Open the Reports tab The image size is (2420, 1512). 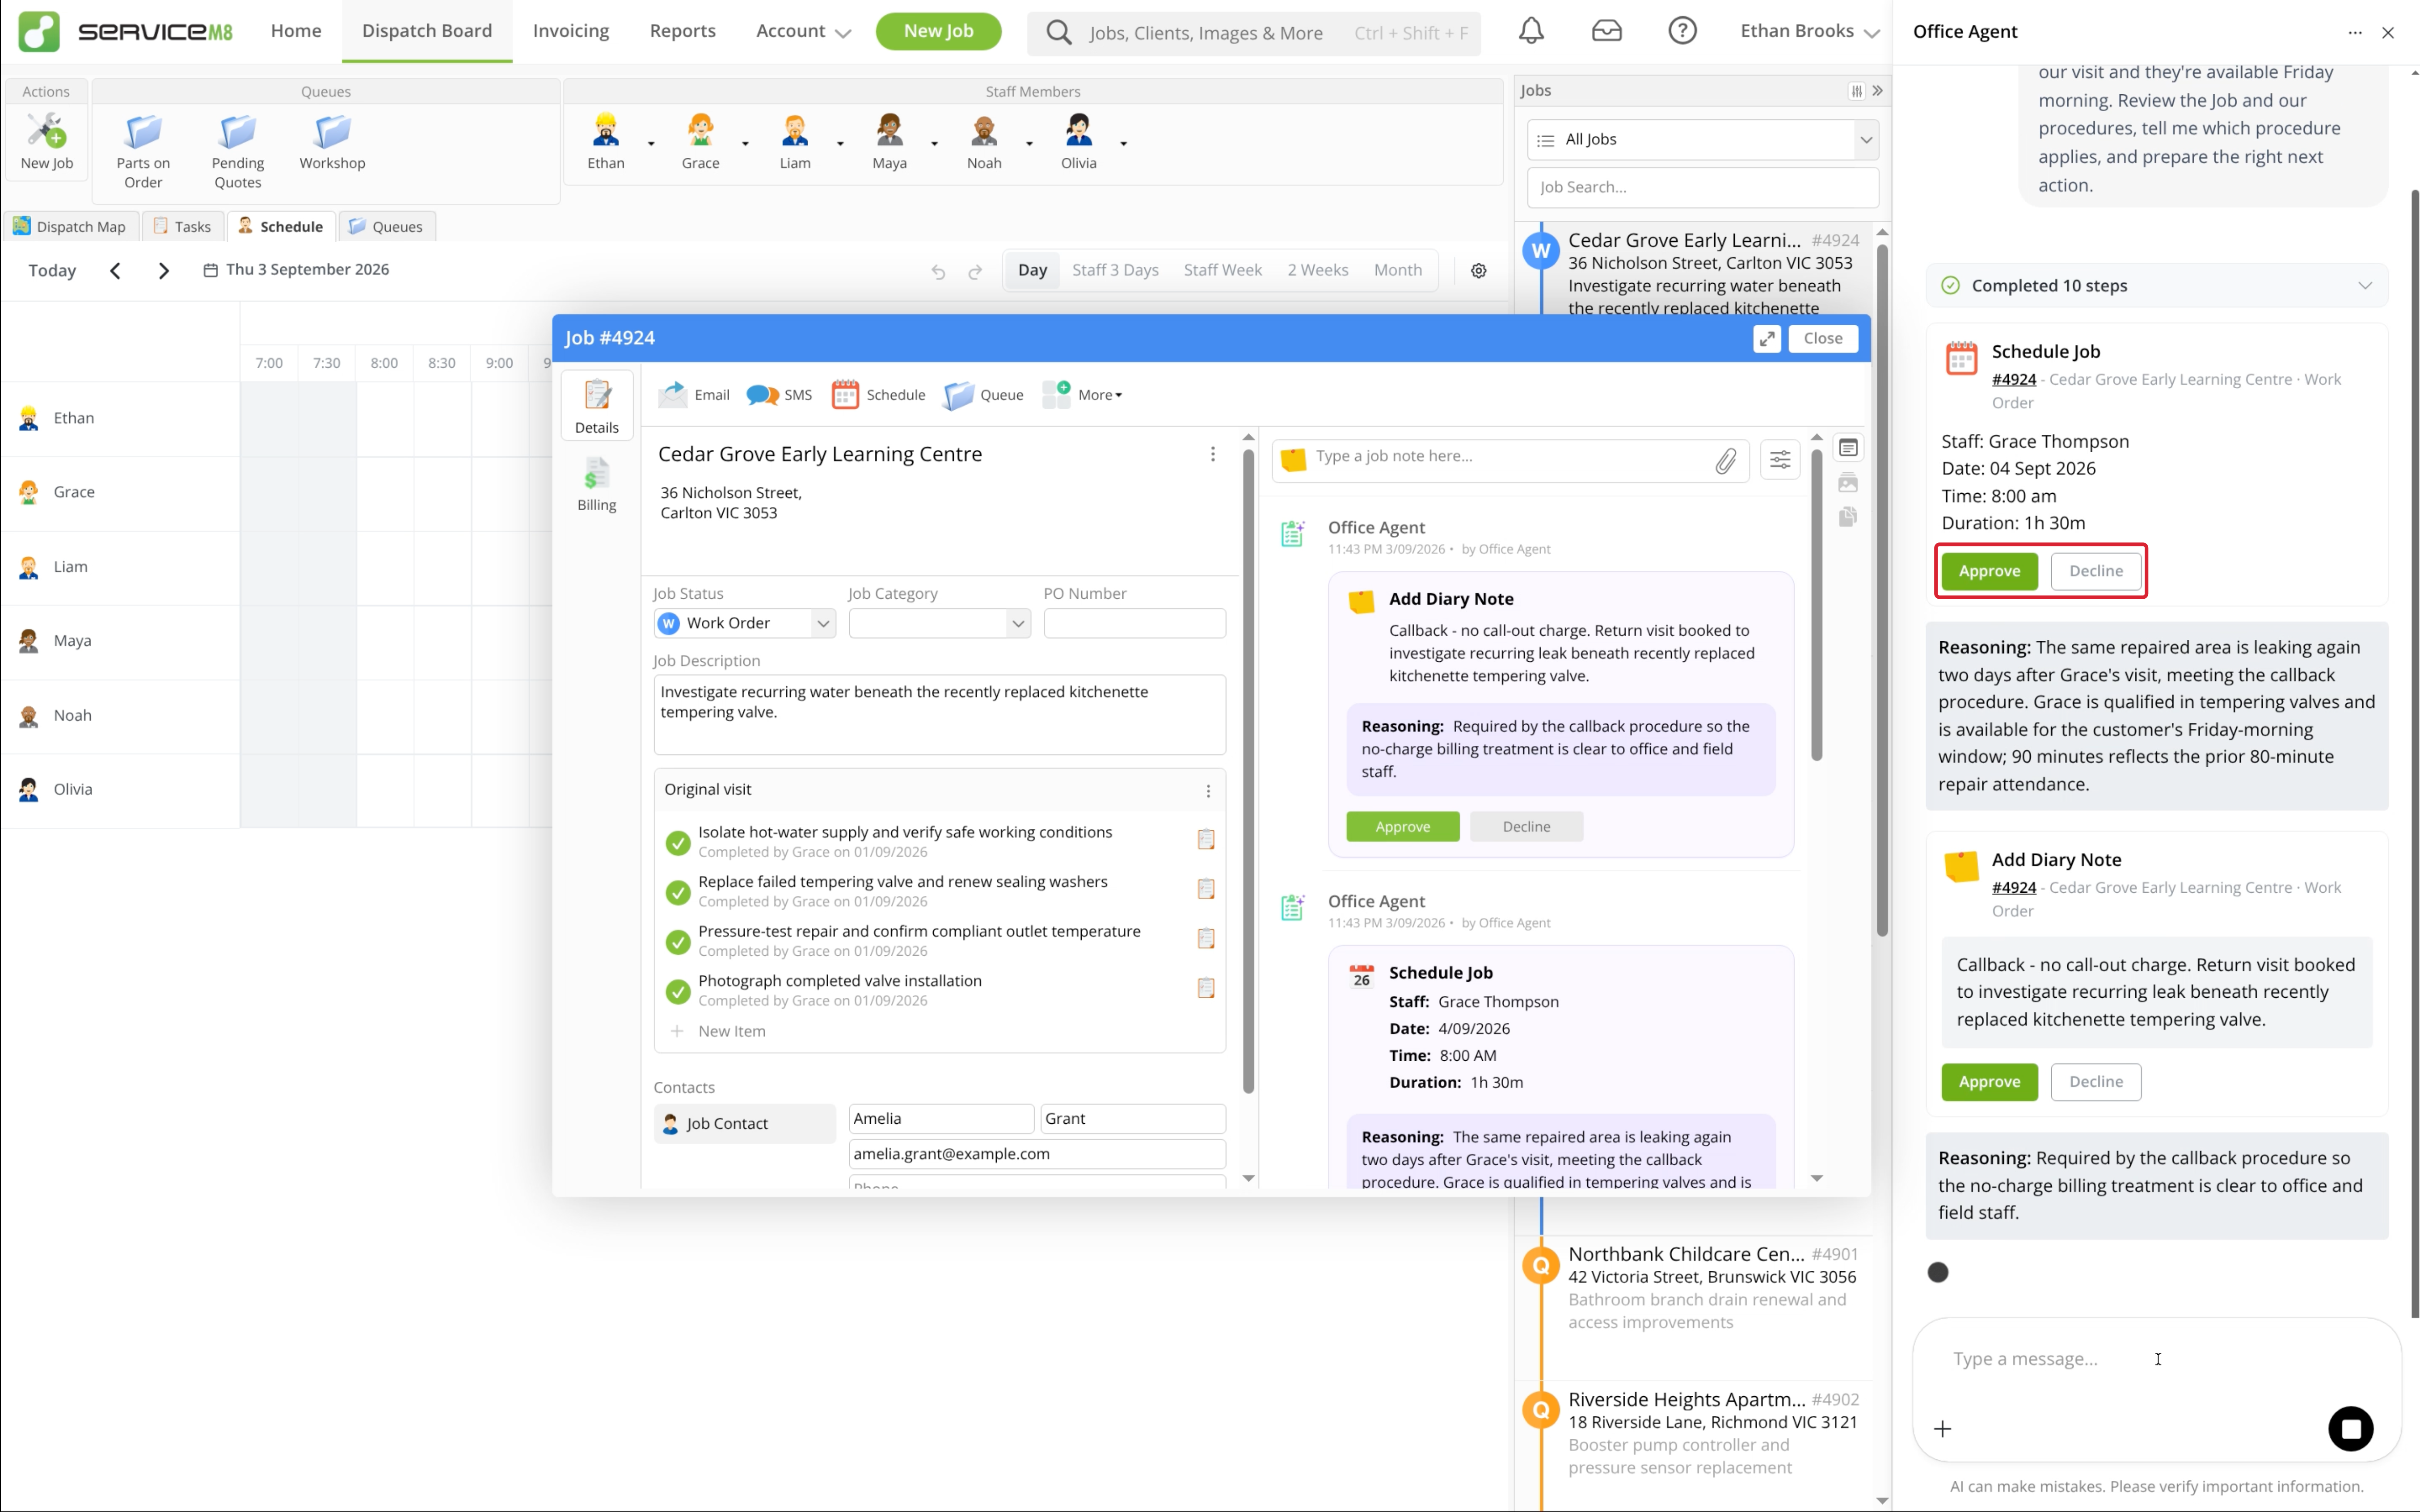pyautogui.click(x=682, y=31)
